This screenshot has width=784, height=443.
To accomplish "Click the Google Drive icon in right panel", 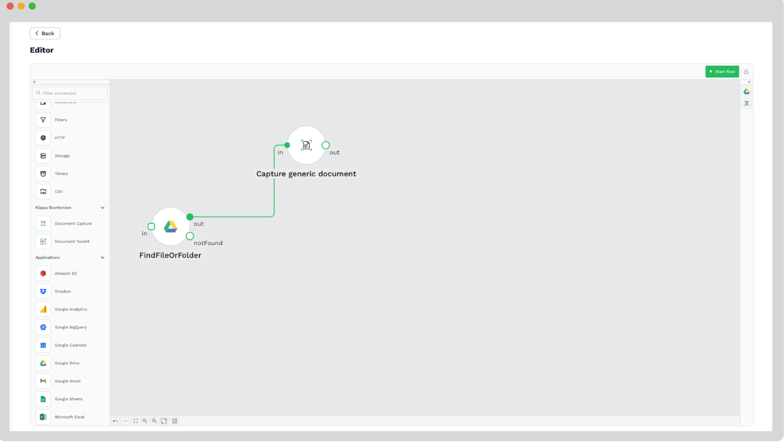I will pyautogui.click(x=746, y=91).
